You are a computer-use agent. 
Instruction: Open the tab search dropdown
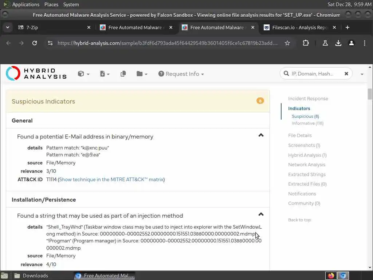[8, 27]
